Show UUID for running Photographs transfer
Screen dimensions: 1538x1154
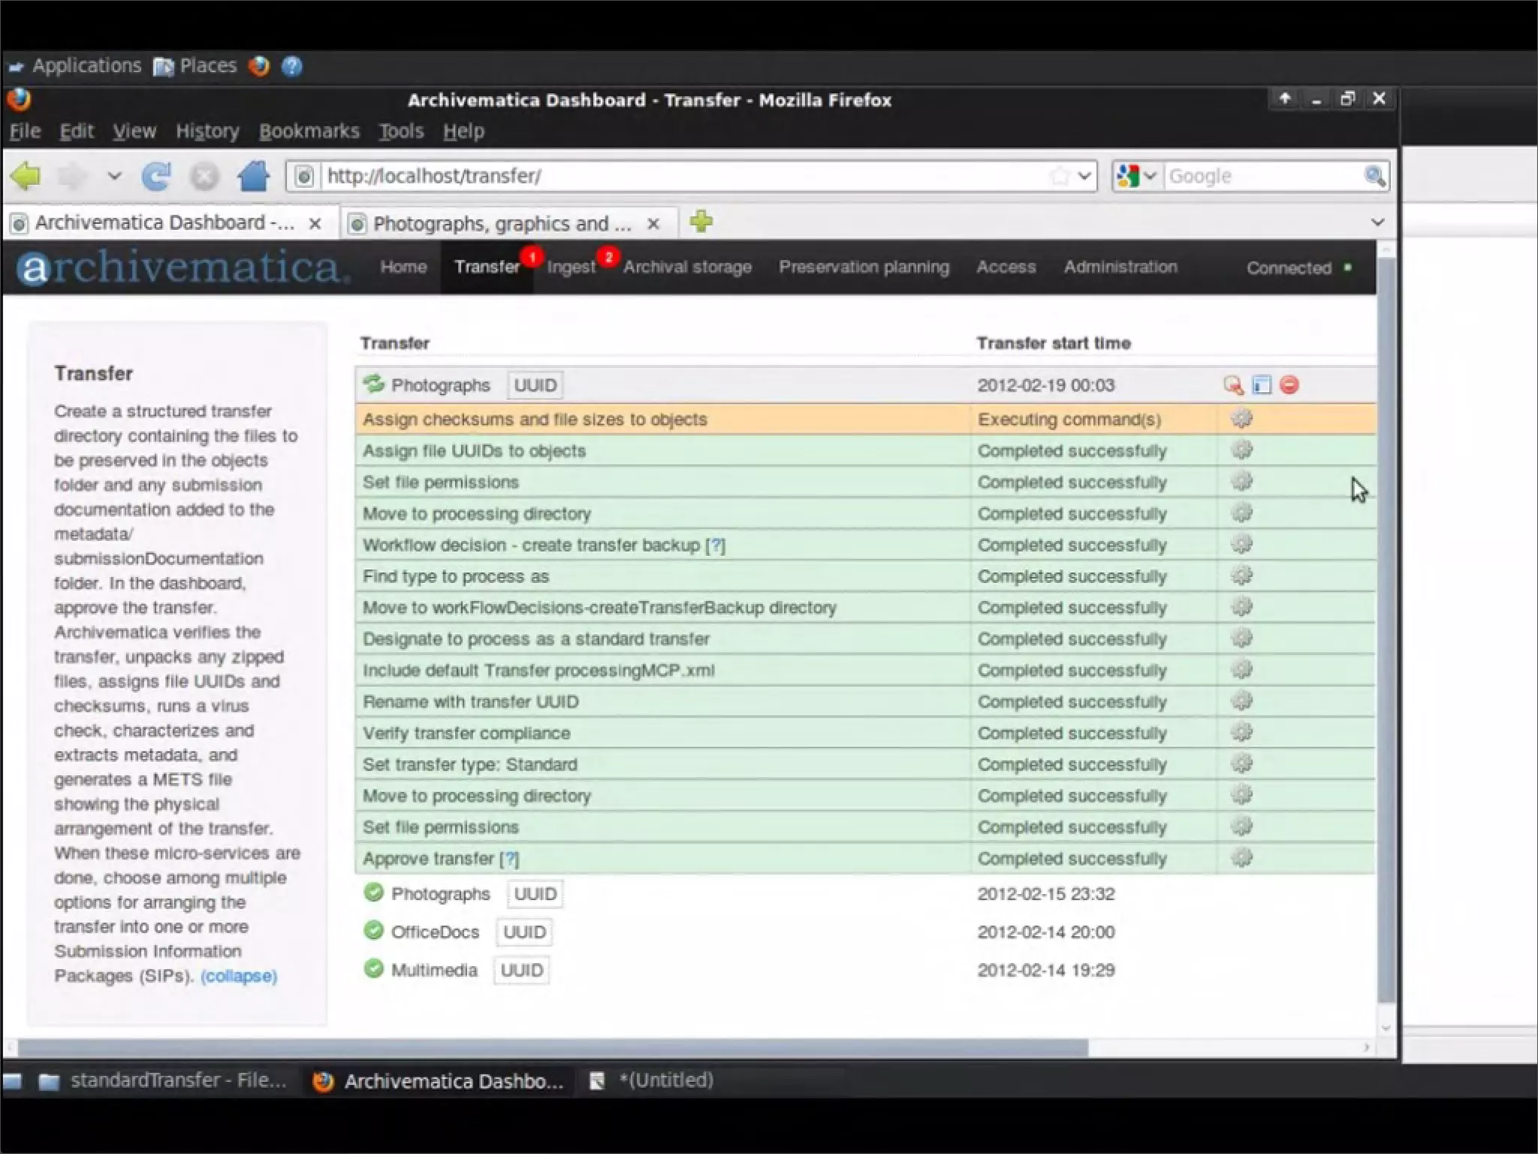[x=535, y=385]
